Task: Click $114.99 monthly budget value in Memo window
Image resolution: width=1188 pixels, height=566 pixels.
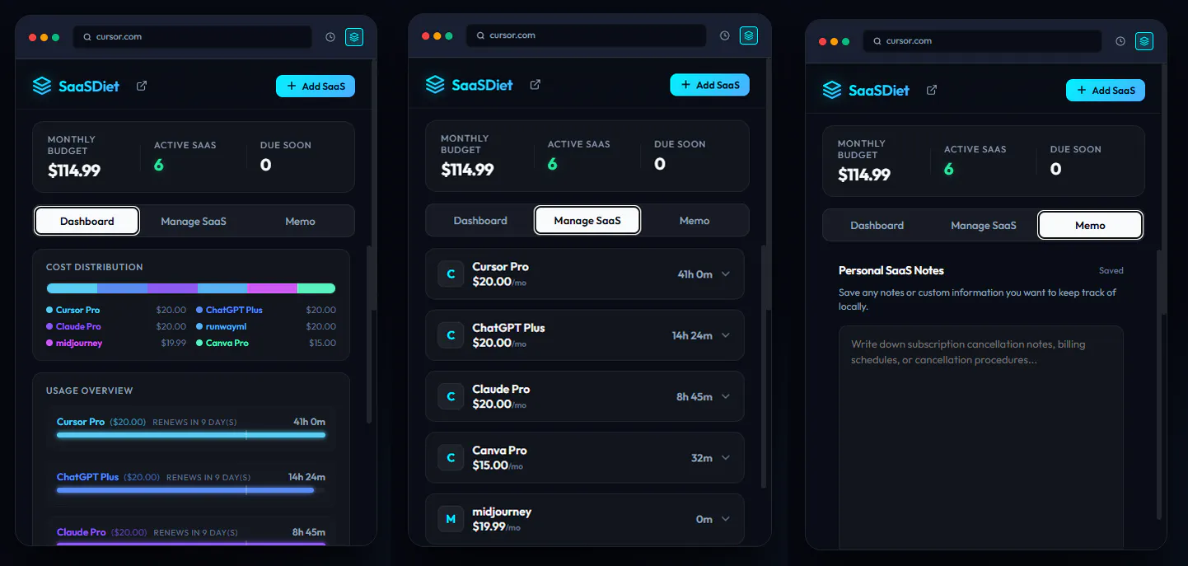Action: coord(864,175)
